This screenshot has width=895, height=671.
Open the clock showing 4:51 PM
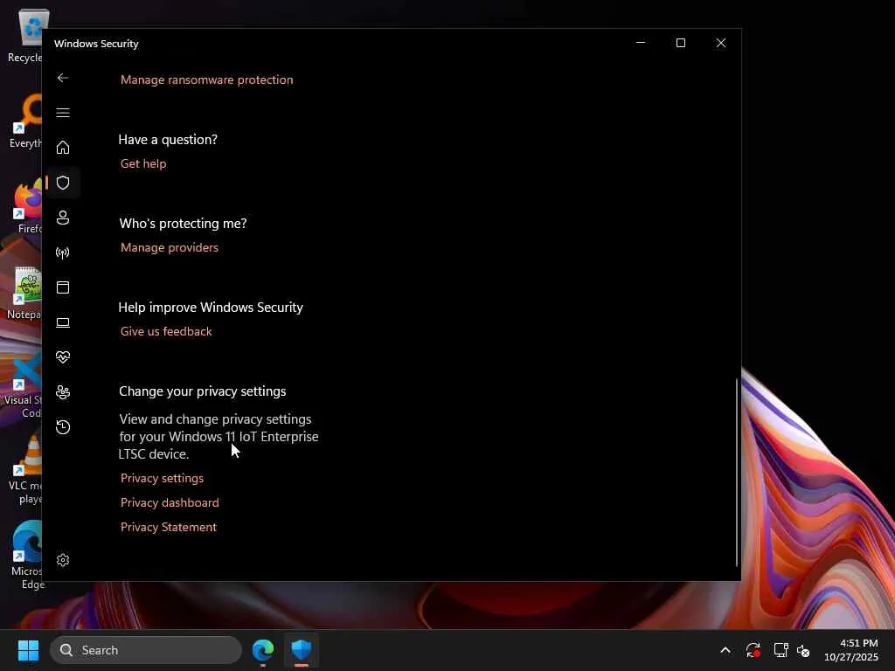851,650
